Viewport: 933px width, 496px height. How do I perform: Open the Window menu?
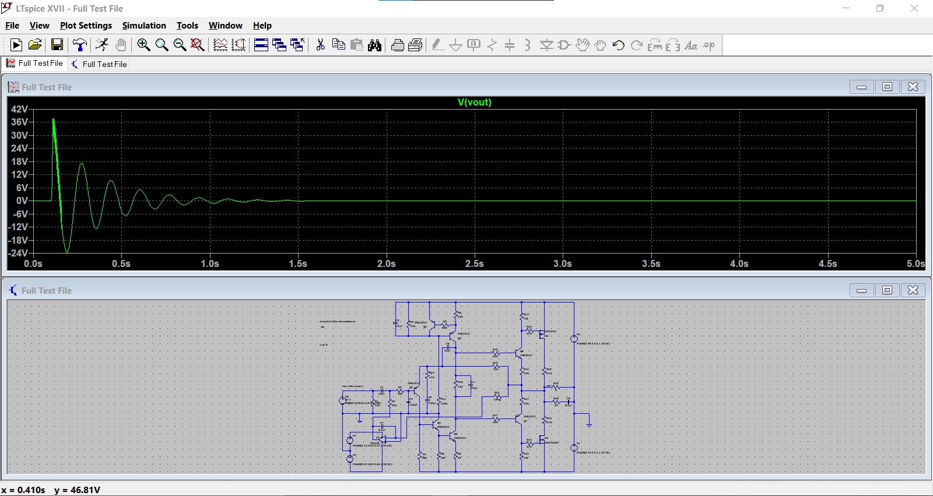tap(225, 26)
